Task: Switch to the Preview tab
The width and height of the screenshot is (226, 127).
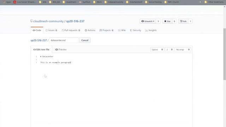Action: pos(61,49)
